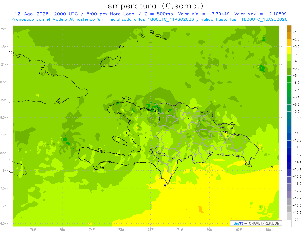This screenshot has width=301, height=233.
Task: Click the '68W' longitude label
Action: tap(268, 230)
